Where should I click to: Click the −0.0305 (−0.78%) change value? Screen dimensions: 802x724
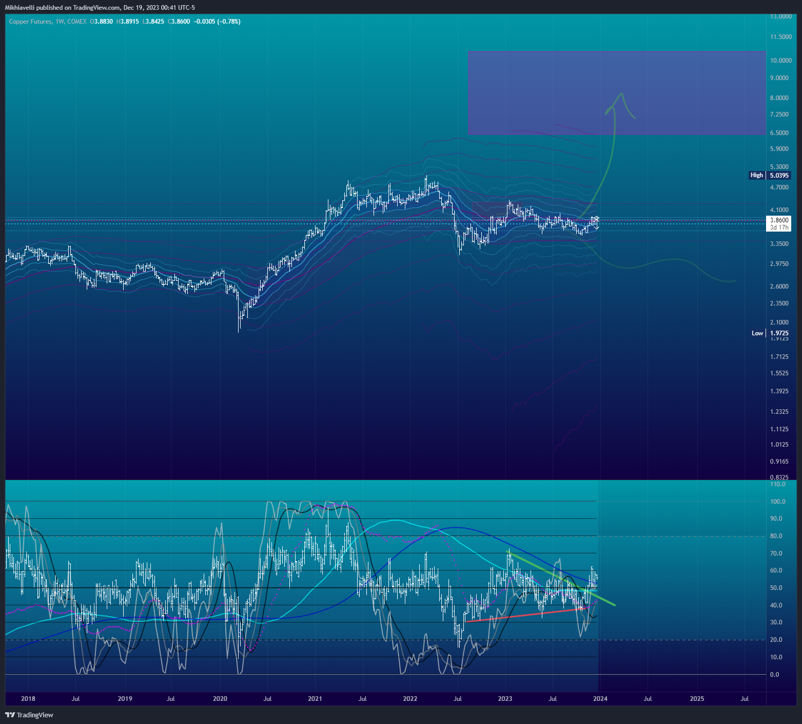(x=217, y=22)
